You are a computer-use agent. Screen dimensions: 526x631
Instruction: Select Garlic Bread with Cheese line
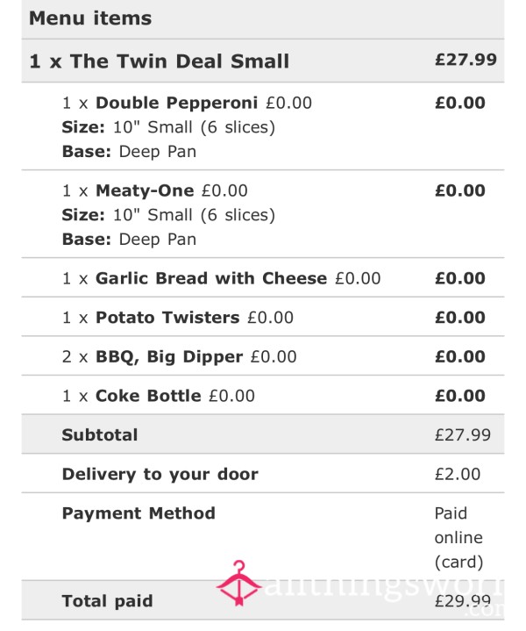click(x=263, y=277)
